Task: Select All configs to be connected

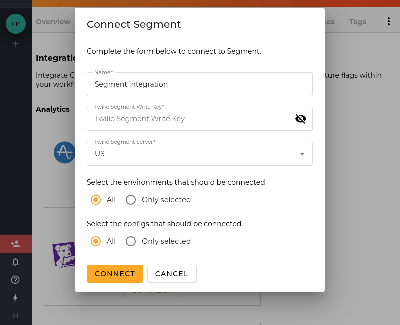Action: point(96,241)
